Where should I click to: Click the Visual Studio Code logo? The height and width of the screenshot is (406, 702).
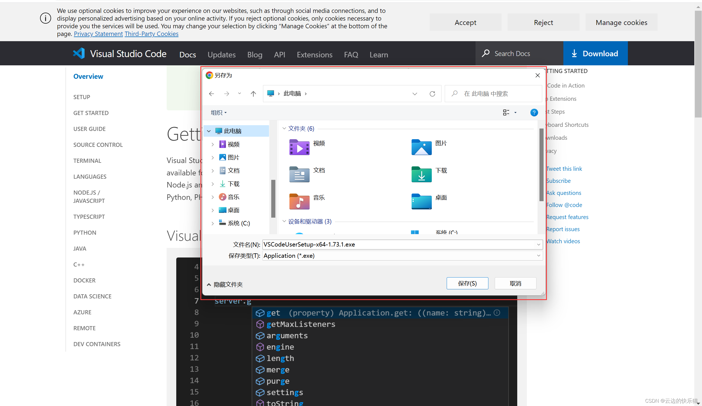(79, 54)
